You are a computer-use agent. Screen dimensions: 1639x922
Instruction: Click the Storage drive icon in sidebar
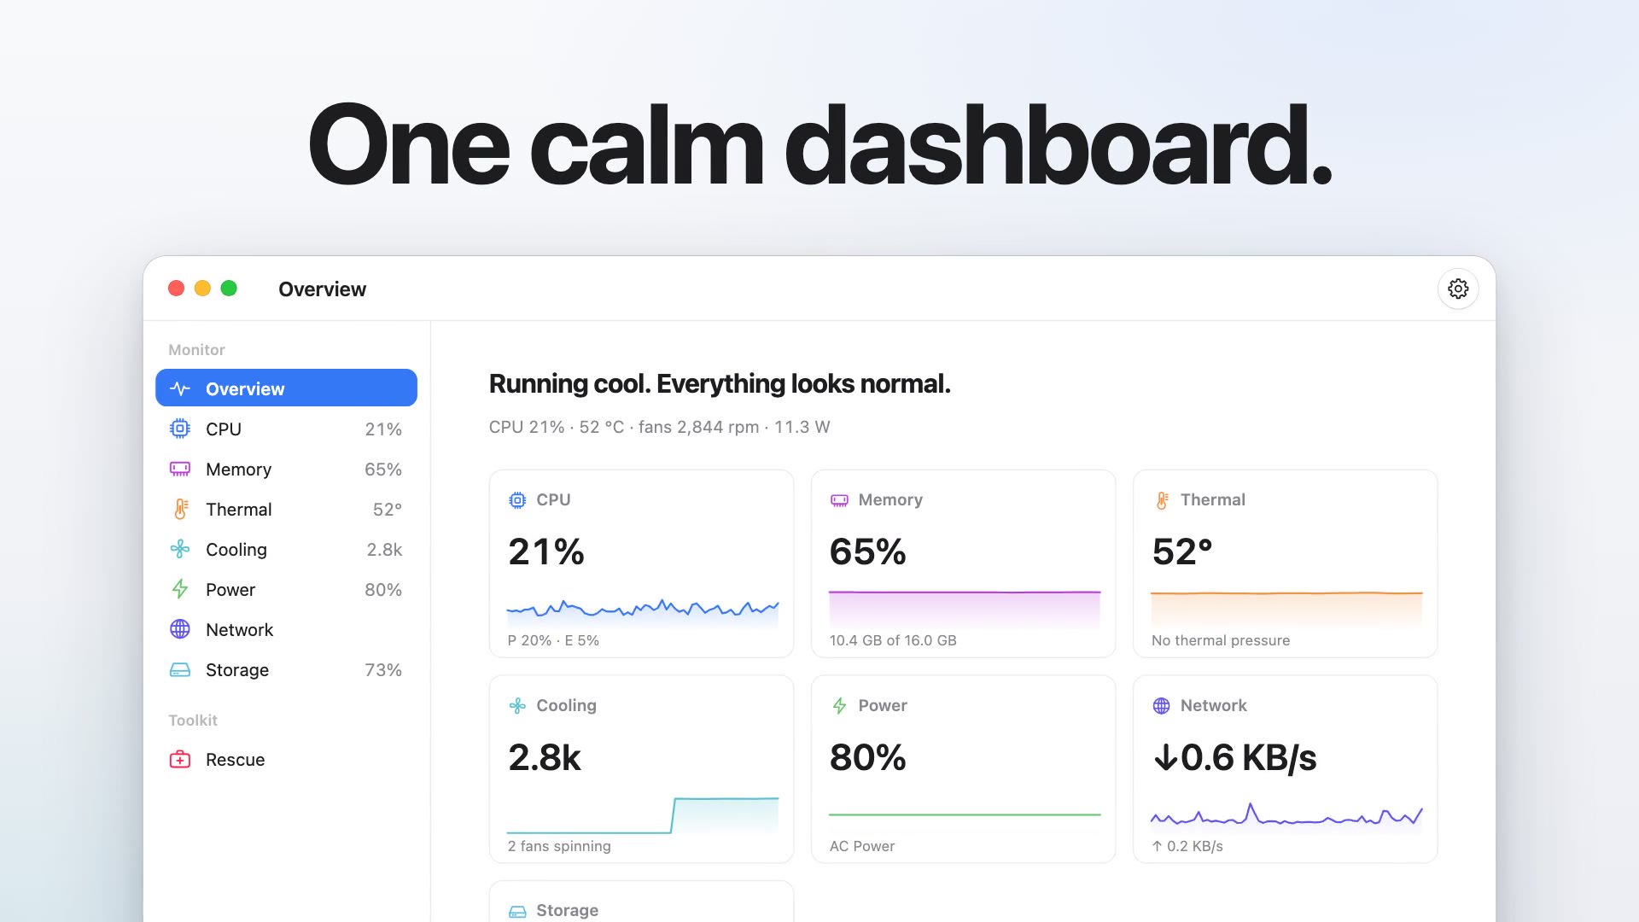pyautogui.click(x=180, y=669)
